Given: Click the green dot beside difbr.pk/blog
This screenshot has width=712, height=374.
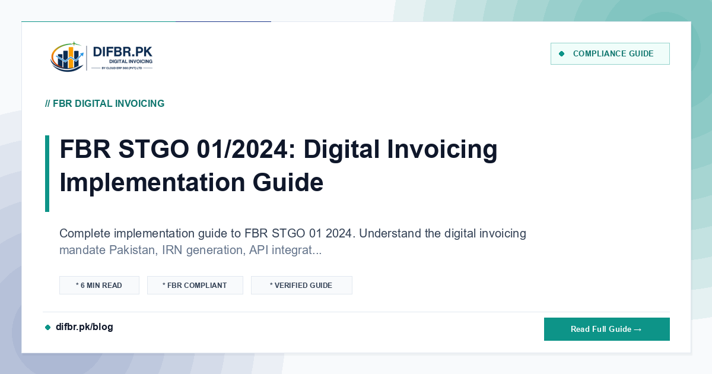Looking at the screenshot, I should point(47,327).
